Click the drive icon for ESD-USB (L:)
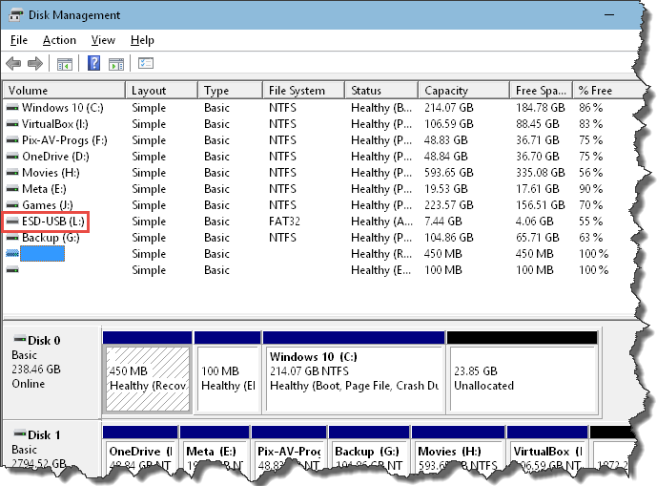This screenshot has width=657, height=486. [12, 222]
